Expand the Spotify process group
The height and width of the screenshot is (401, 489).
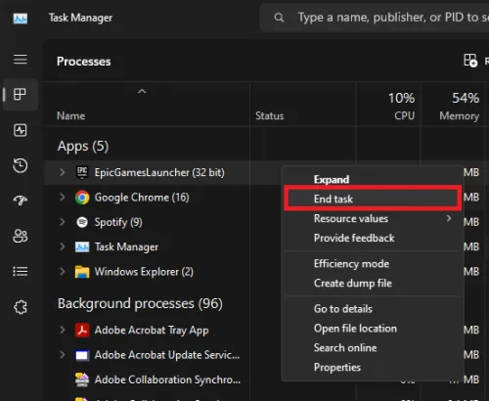(63, 222)
